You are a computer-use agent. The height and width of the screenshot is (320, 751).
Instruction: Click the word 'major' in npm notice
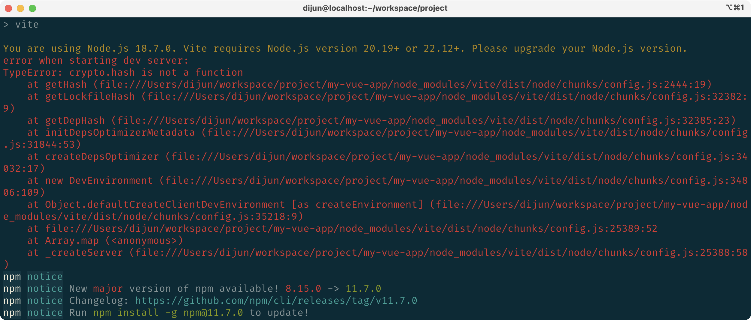click(108, 289)
